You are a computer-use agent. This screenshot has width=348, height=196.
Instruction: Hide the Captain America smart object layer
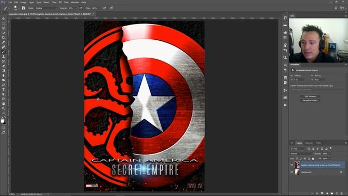291,165
